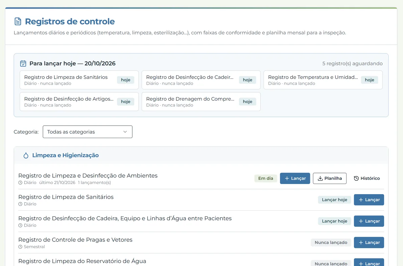Click the clock icon under Desinfecção de Cadeira, Equipo row
The image size is (403, 266).
[x=20, y=225]
